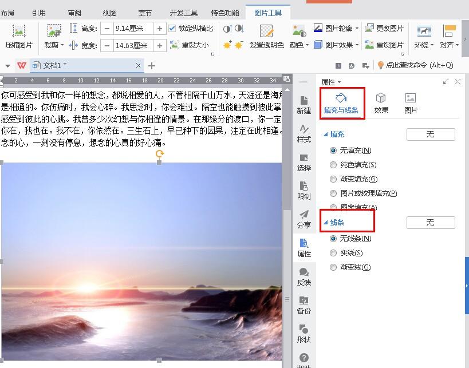Select 图片或纹理填充(P) radio option
This screenshot has height=368, width=469.
pyautogui.click(x=333, y=193)
